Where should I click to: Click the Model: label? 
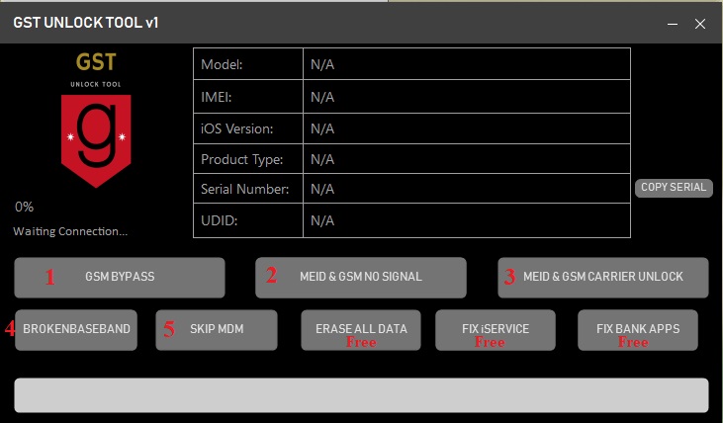[222, 64]
